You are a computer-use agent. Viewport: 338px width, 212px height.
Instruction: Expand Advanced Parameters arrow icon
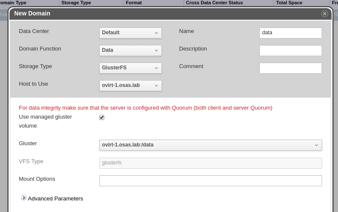click(24, 198)
